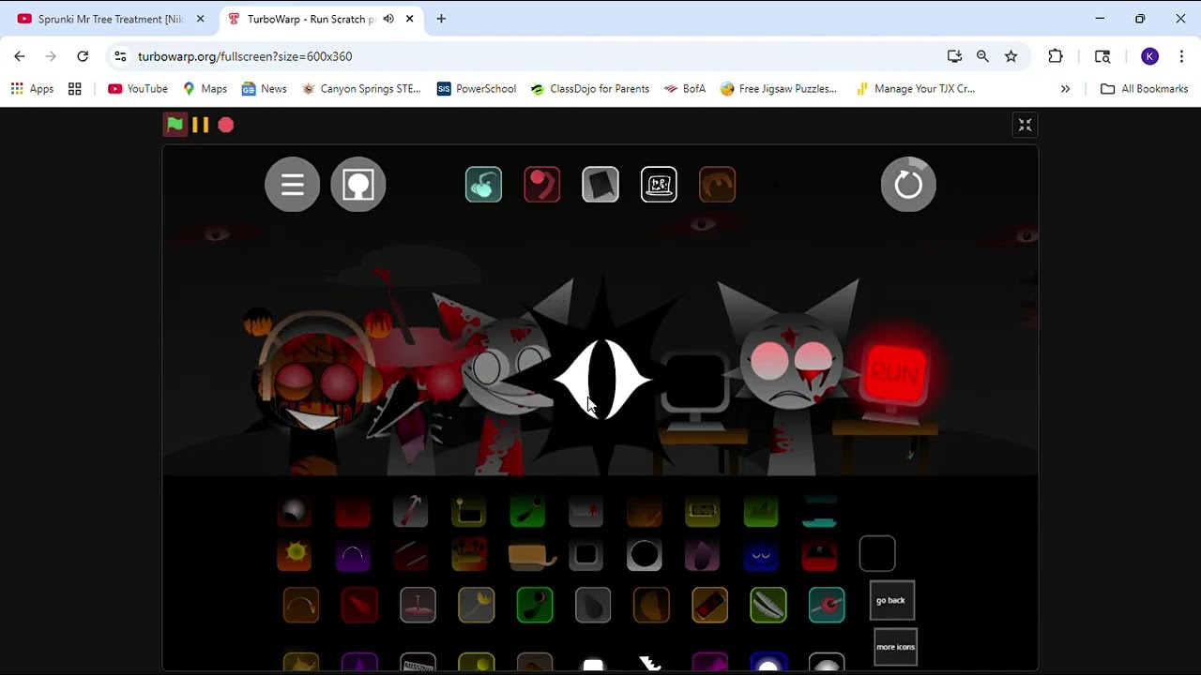Image resolution: width=1201 pixels, height=675 pixels.
Task: Close the TurboWarp browser tab
Action: coord(409,19)
